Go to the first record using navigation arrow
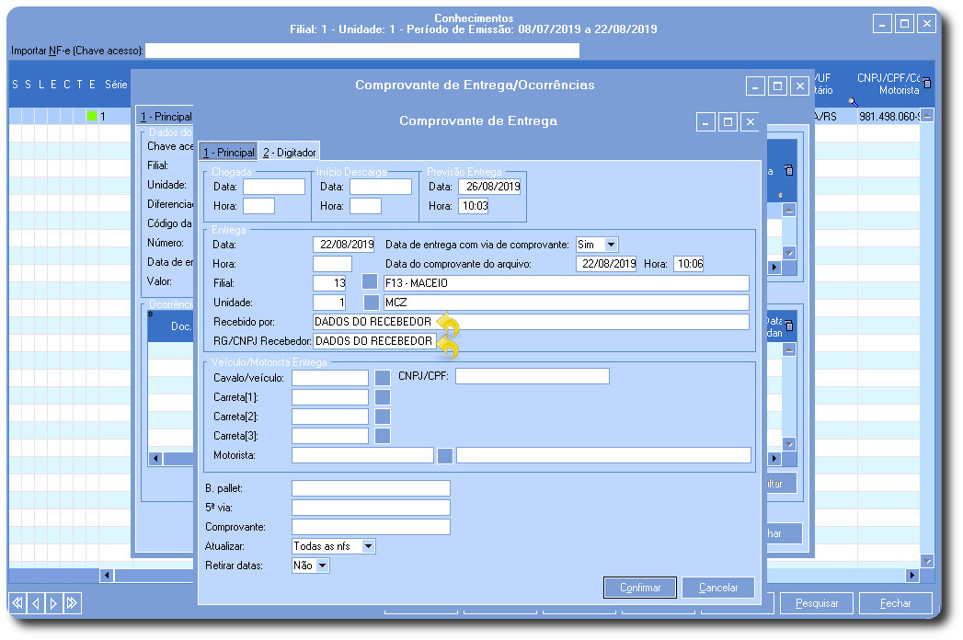This screenshot has height=640, width=963. click(17, 603)
